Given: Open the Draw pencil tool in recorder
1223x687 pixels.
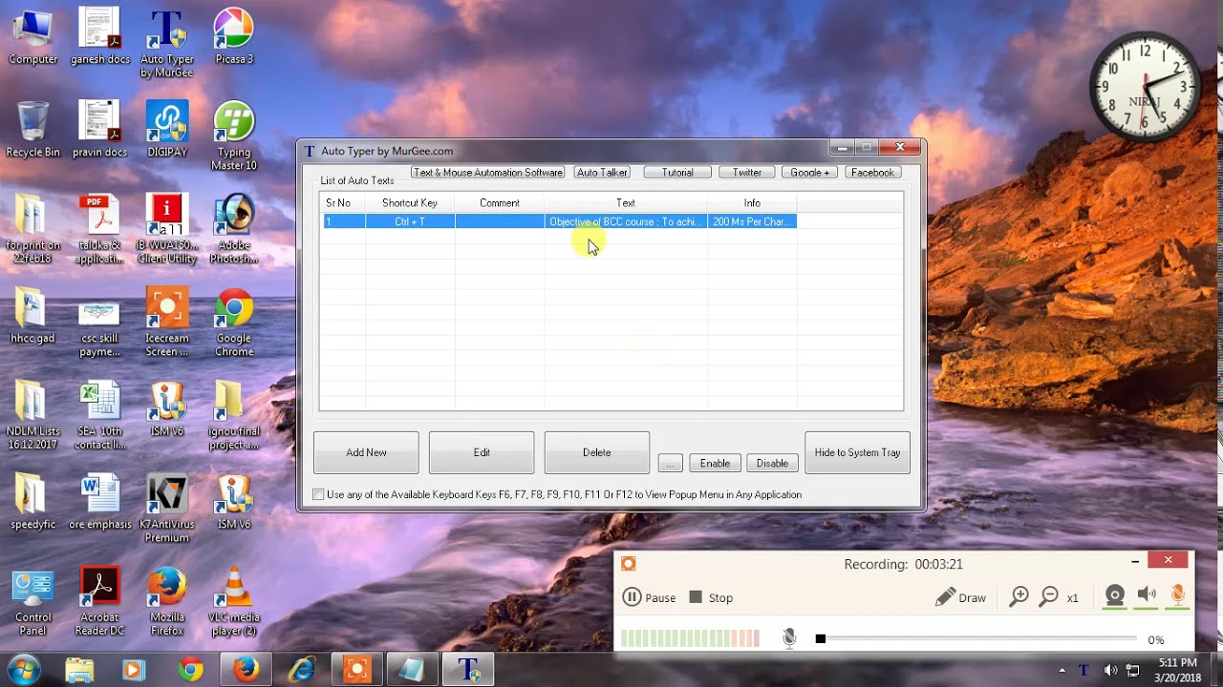Looking at the screenshot, I should pos(960,597).
